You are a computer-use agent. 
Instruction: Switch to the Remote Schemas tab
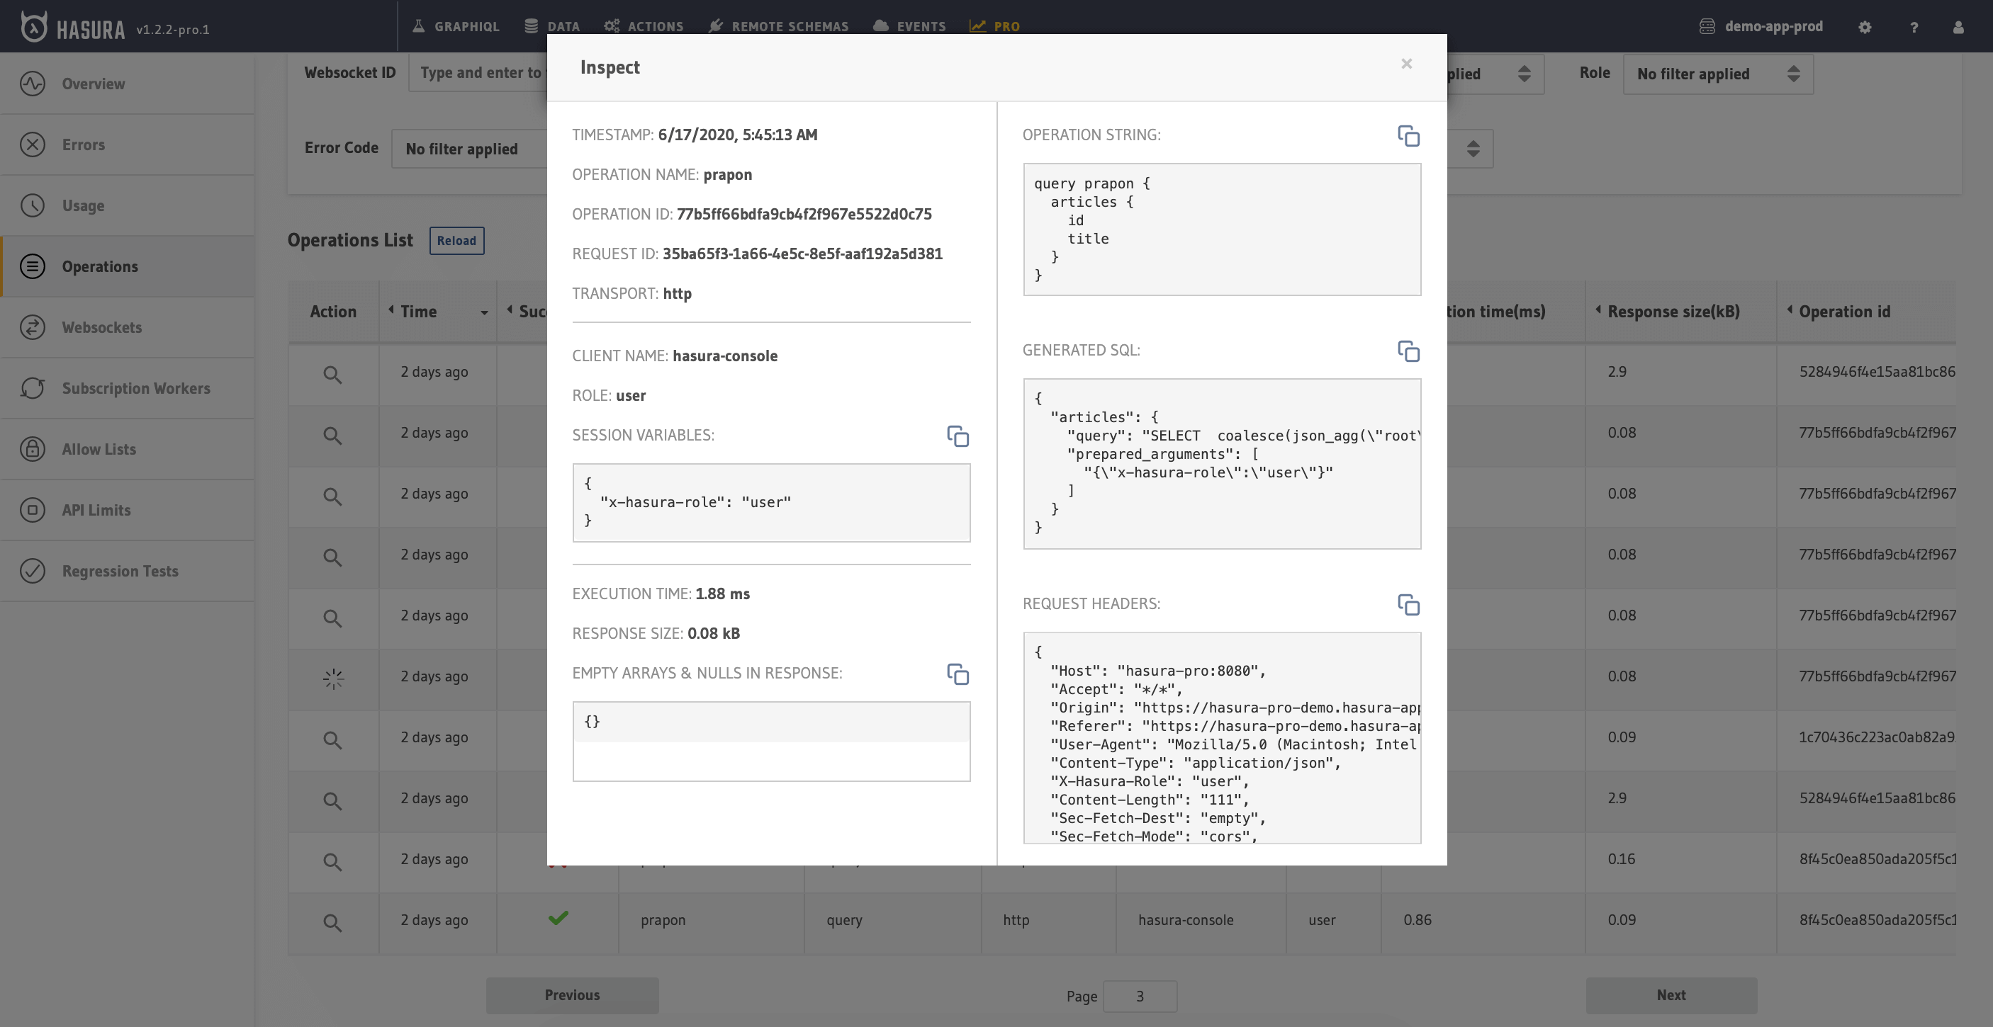(778, 26)
